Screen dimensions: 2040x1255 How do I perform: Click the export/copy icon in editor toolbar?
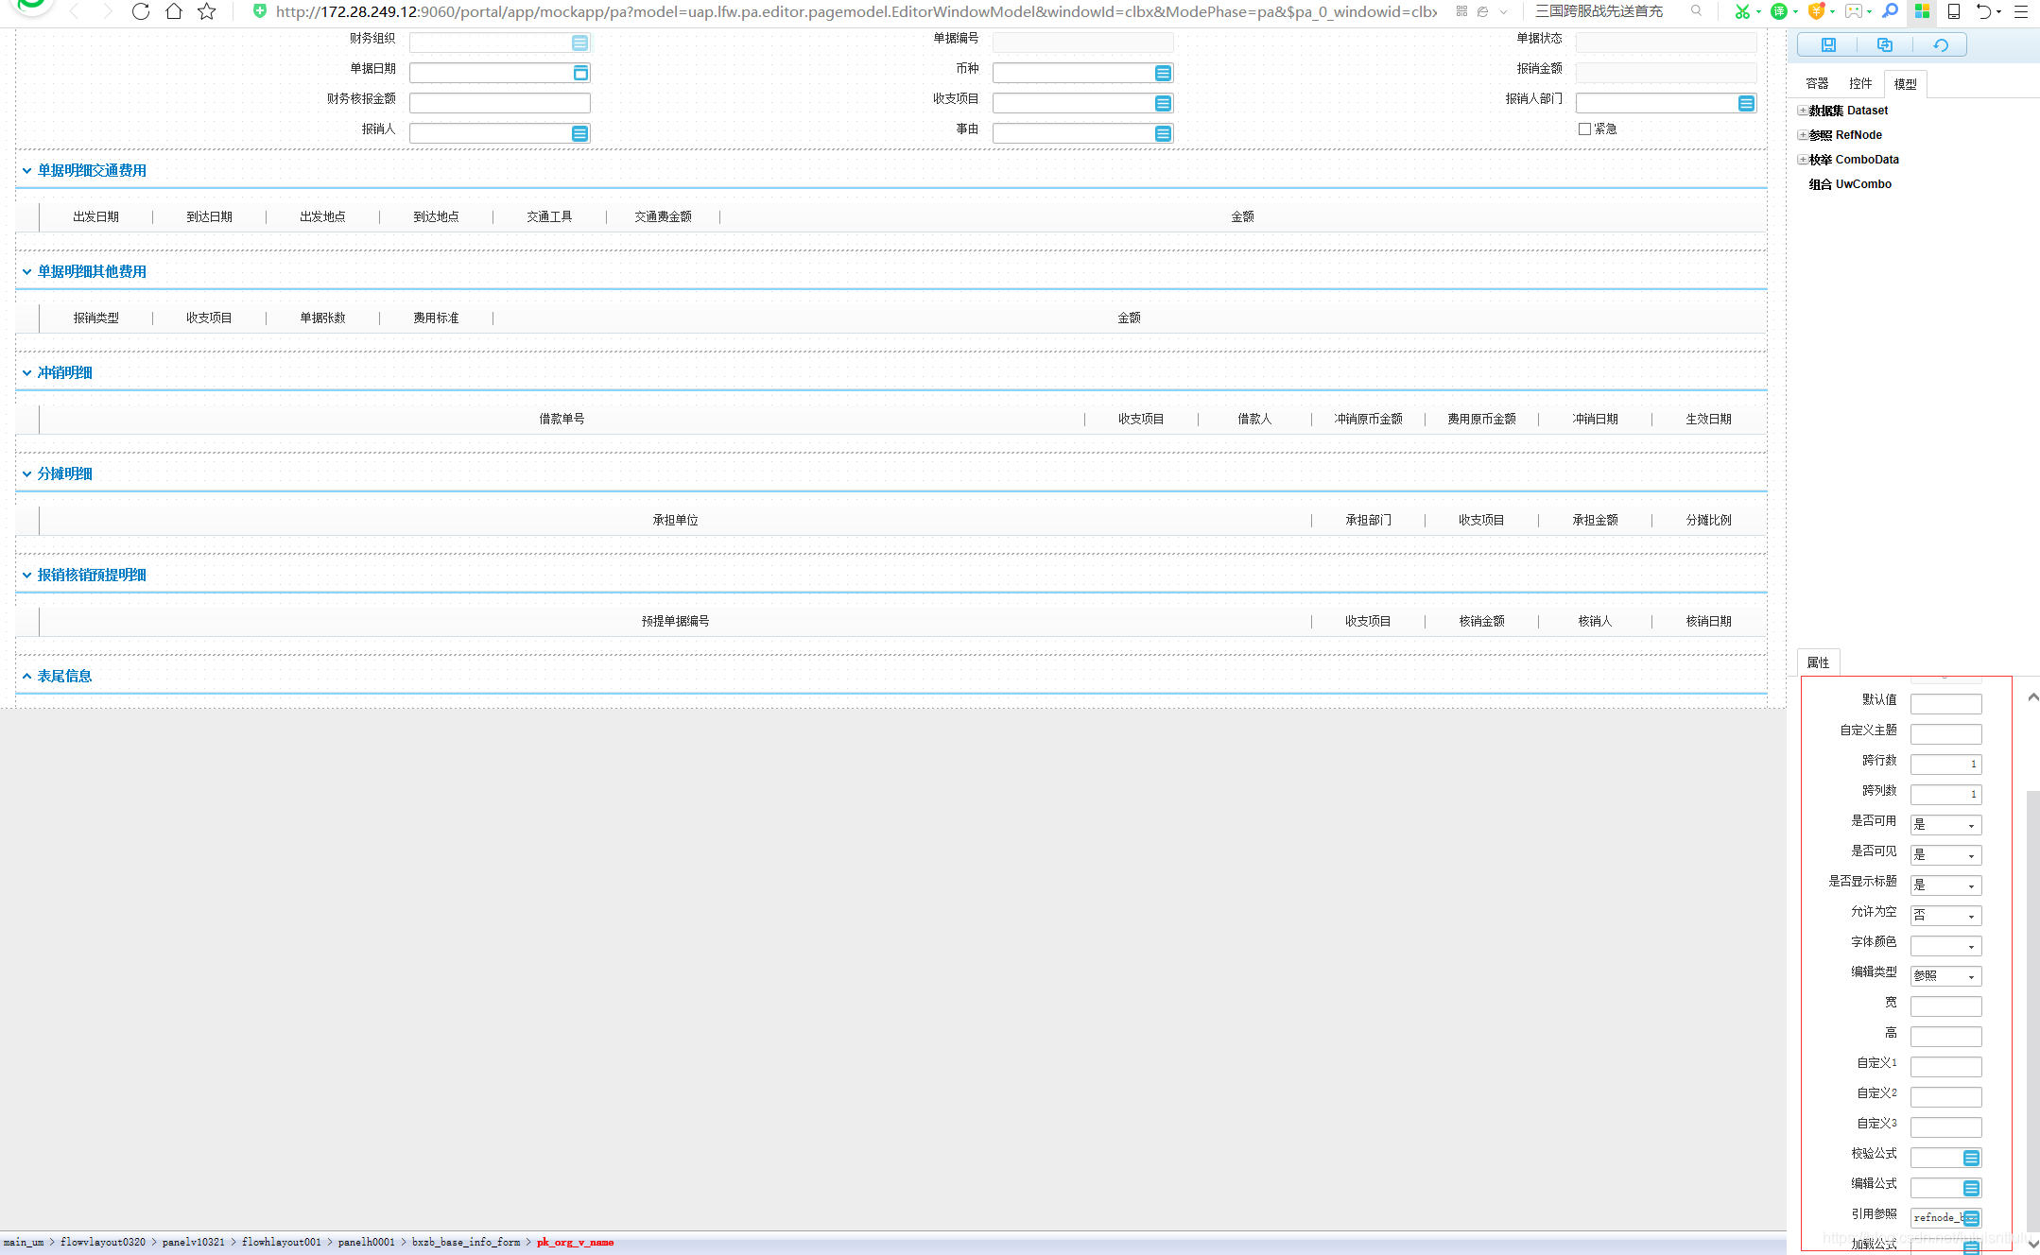pos(1884,44)
